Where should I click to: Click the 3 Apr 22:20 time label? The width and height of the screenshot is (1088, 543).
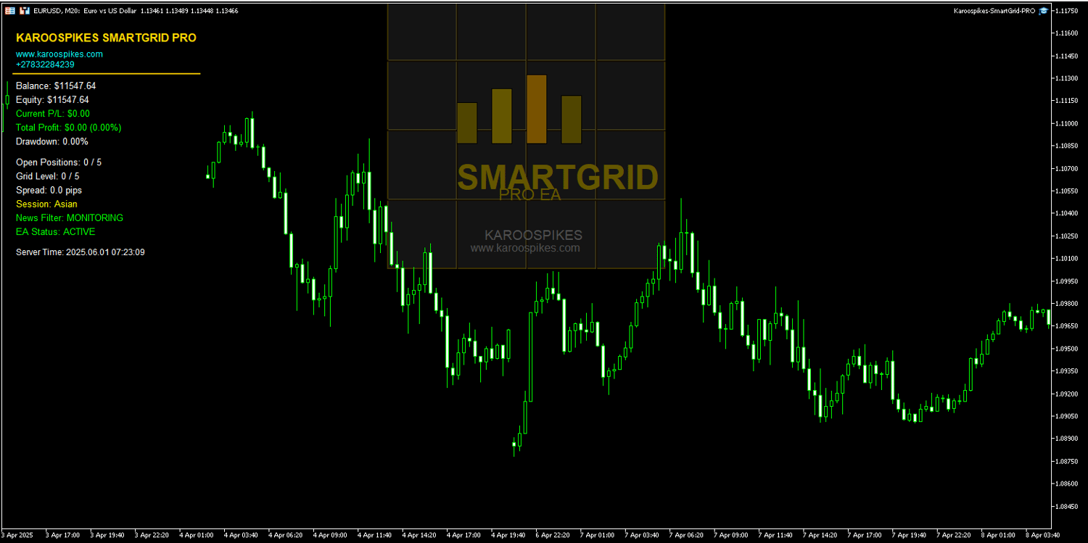coord(152,535)
